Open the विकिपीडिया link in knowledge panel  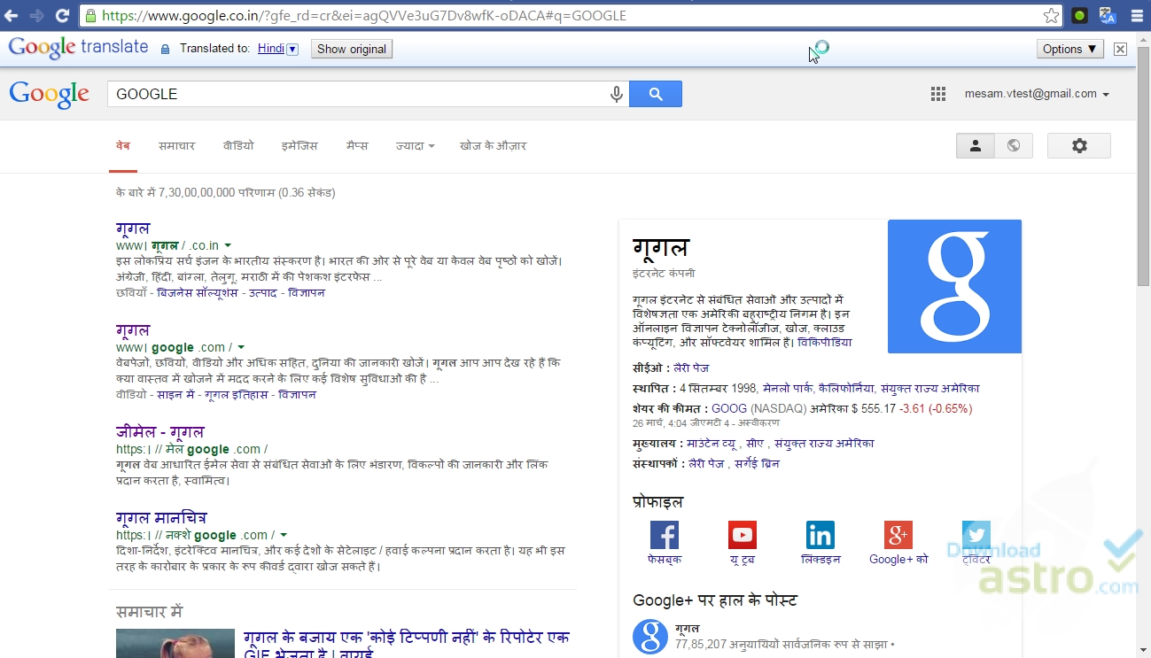pos(825,342)
